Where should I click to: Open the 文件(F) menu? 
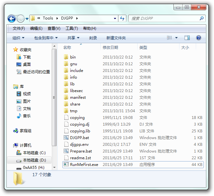pyautogui.click(x=19, y=28)
